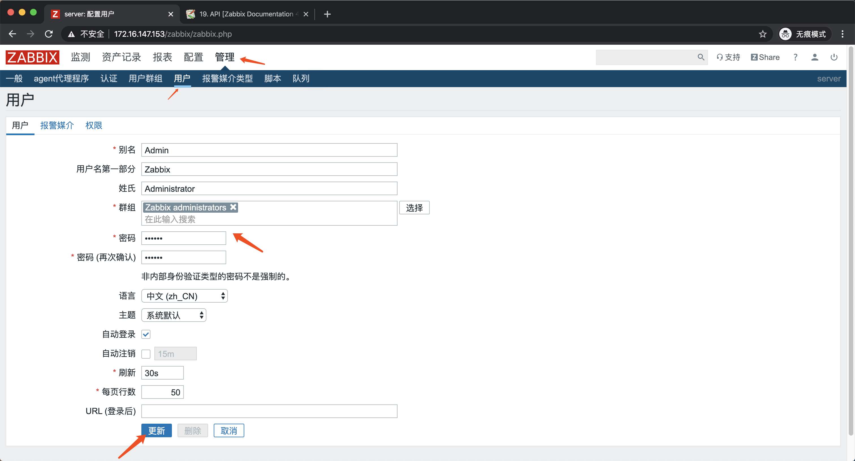
Task: Bookmark the page with the star icon
Action: [763, 34]
